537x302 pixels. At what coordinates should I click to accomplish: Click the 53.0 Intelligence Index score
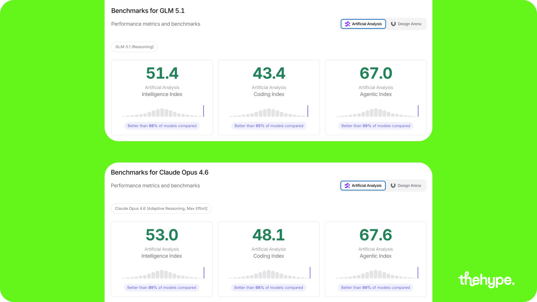pos(162,235)
